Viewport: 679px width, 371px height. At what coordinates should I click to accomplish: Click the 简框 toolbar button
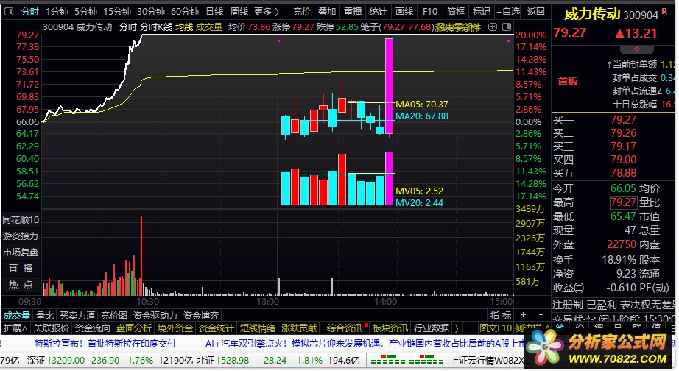click(456, 12)
